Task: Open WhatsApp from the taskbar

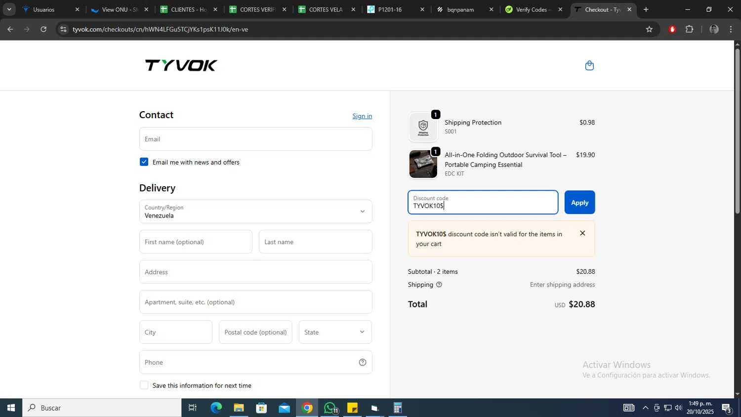Action: click(x=330, y=408)
